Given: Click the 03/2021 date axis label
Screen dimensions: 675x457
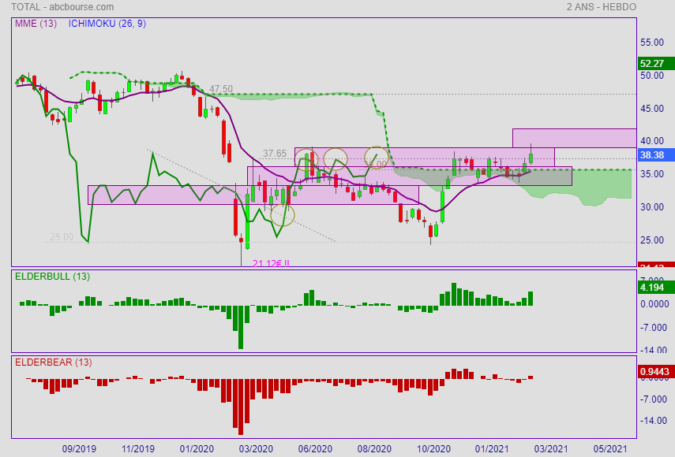Looking at the screenshot, I should point(550,449).
